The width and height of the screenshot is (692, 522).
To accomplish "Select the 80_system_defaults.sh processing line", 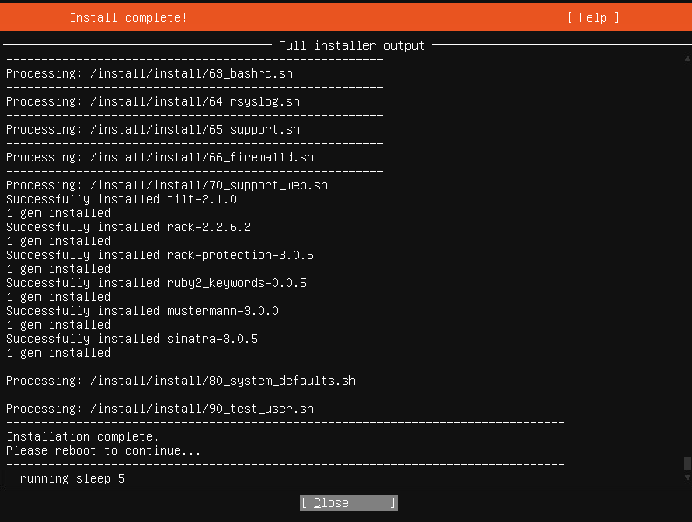I will (x=181, y=381).
